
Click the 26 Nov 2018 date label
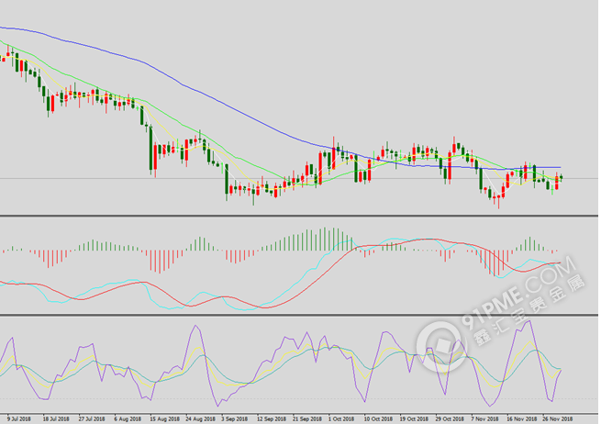pyautogui.click(x=555, y=417)
